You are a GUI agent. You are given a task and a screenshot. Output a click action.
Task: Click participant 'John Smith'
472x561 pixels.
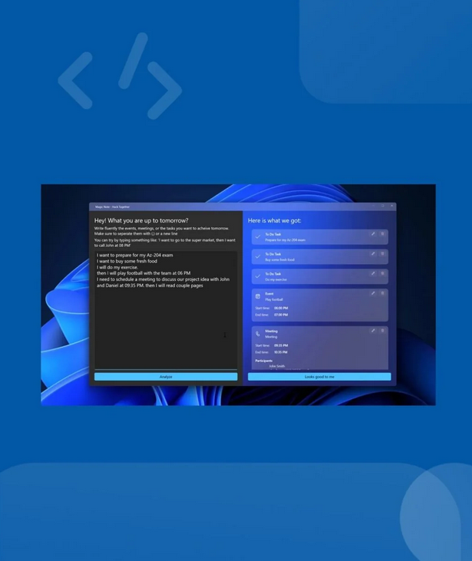coord(277,366)
